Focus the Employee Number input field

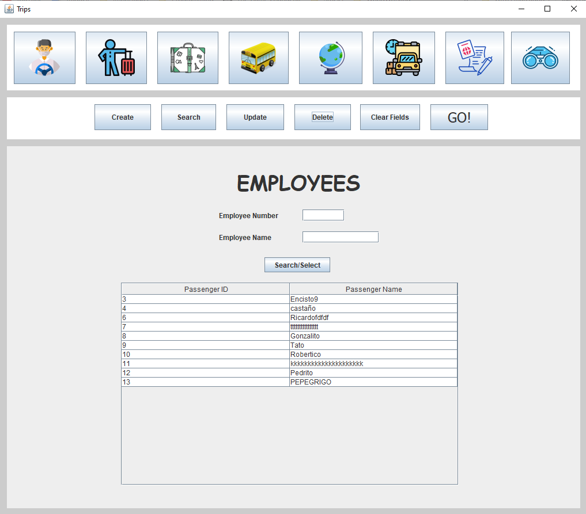(x=323, y=215)
